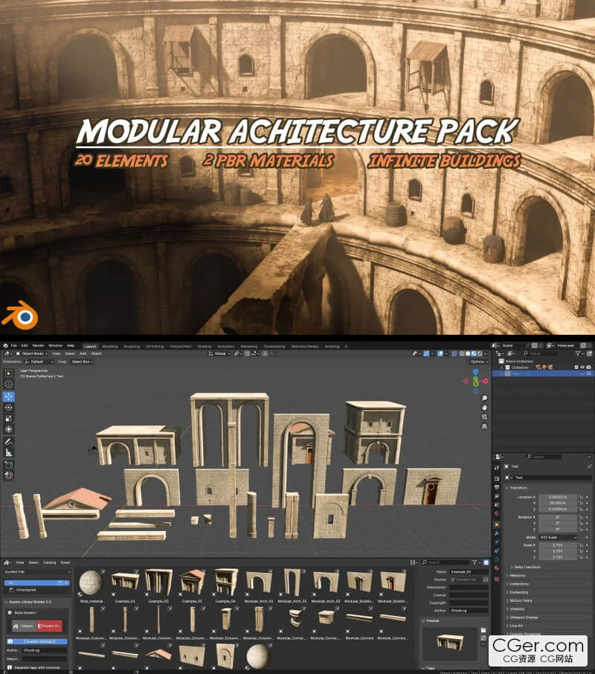Viewport: 595px width, 674px height.
Task: Pick the Rotate tool
Action: point(9,408)
